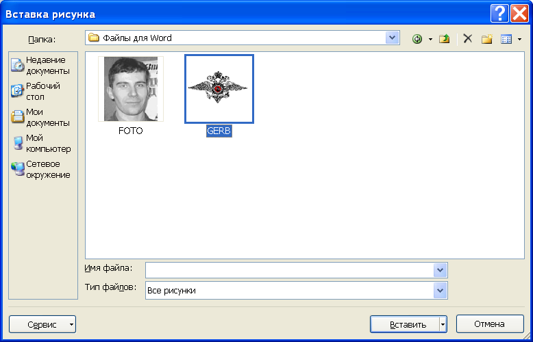Screen dimensions: 533x342
Task: Click the Back navigation arrow icon
Action: point(417,40)
